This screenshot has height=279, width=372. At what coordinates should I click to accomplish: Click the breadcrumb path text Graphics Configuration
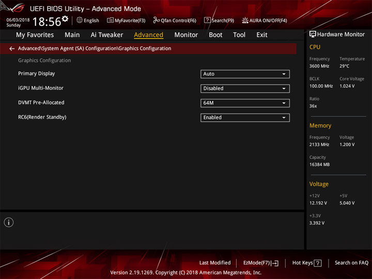tap(145, 49)
